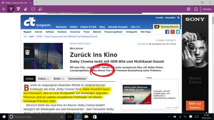The width and height of the screenshot is (214, 120).
Task: Click the 'aktuell | Dolby Cinema' link
Action: tap(80, 44)
